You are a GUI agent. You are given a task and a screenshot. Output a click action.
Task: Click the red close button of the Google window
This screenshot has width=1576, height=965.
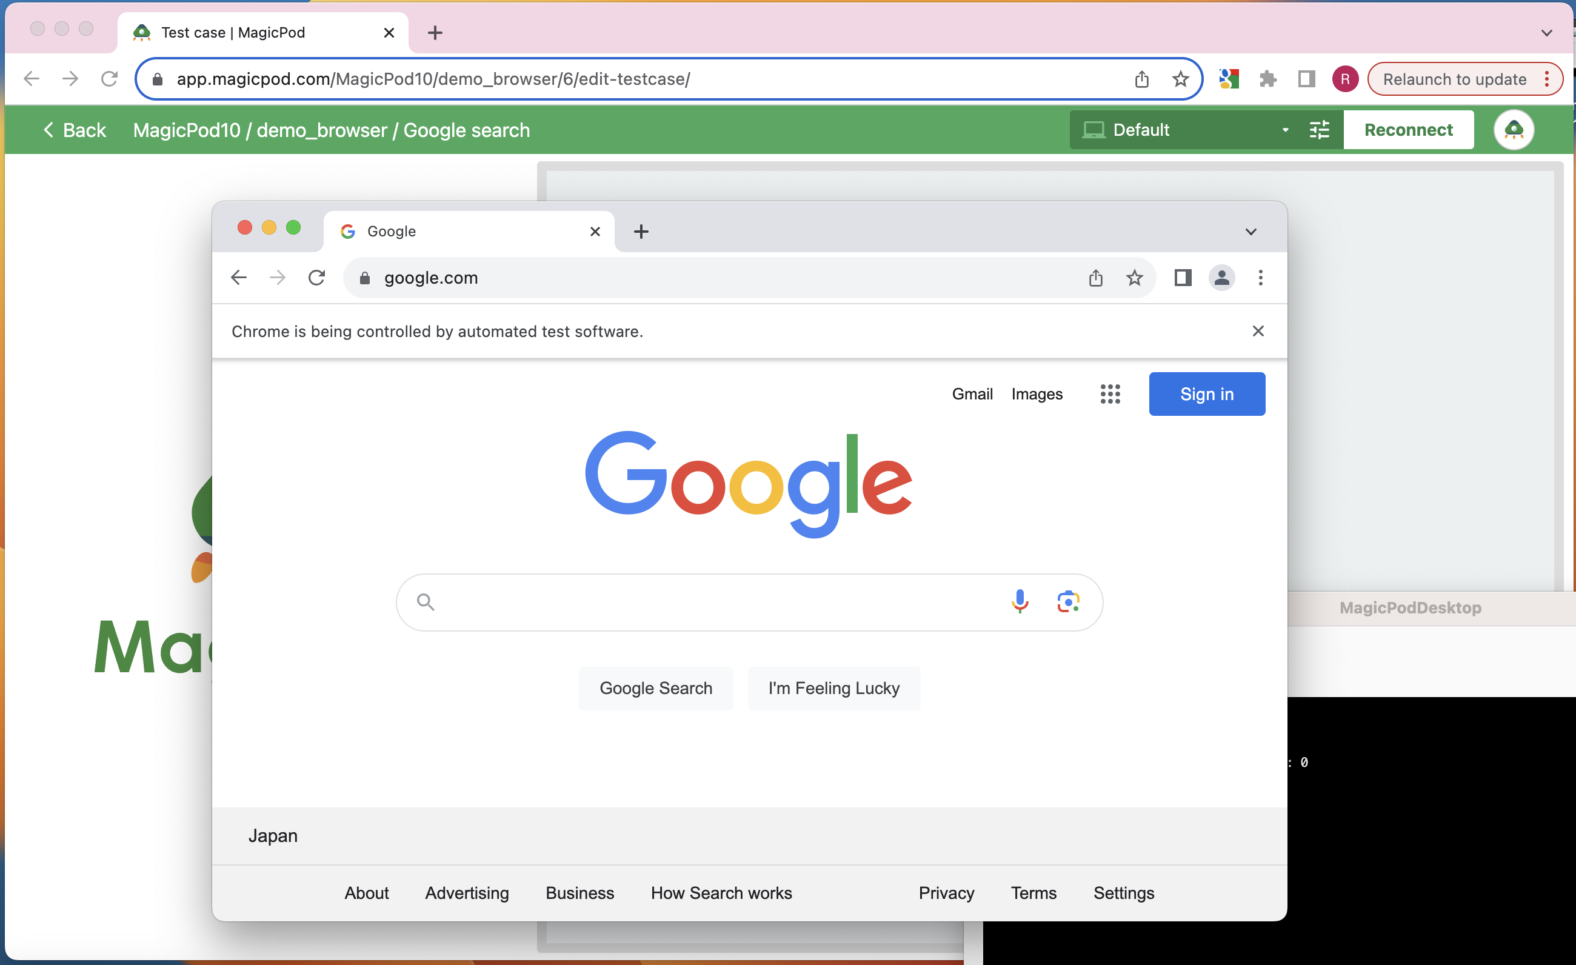point(244,228)
